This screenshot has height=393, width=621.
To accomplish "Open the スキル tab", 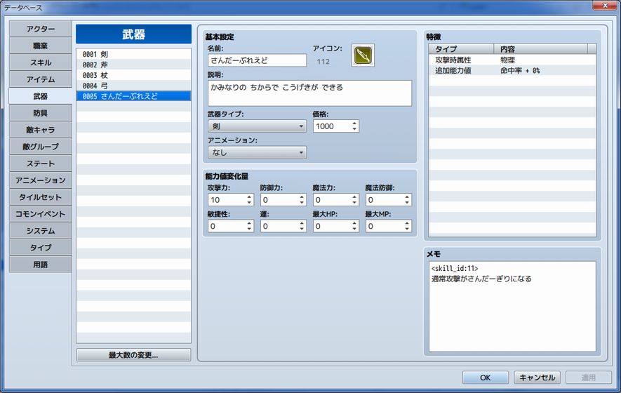I will click(x=41, y=62).
